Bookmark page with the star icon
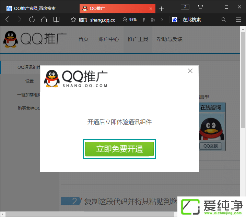Screen dimensions: 246x217 tap(73, 20)
